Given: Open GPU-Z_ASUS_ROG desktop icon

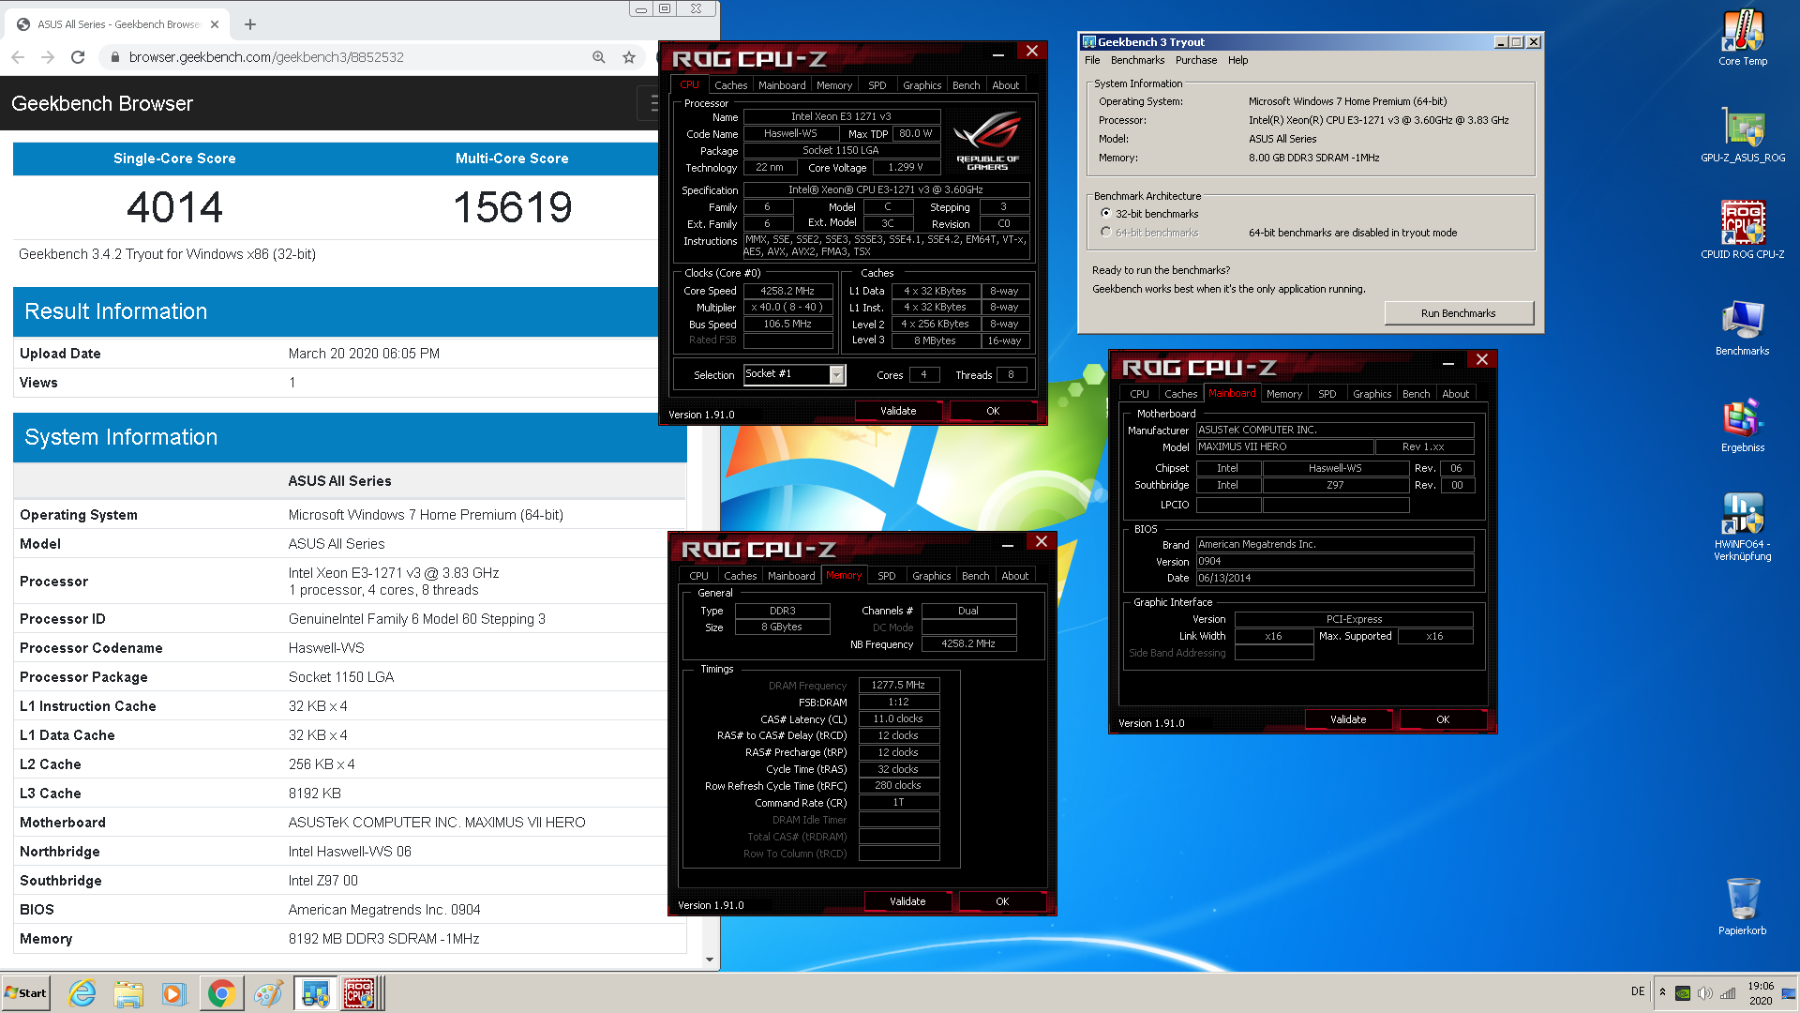Looking at the screenshot, I should (1742, 134).
